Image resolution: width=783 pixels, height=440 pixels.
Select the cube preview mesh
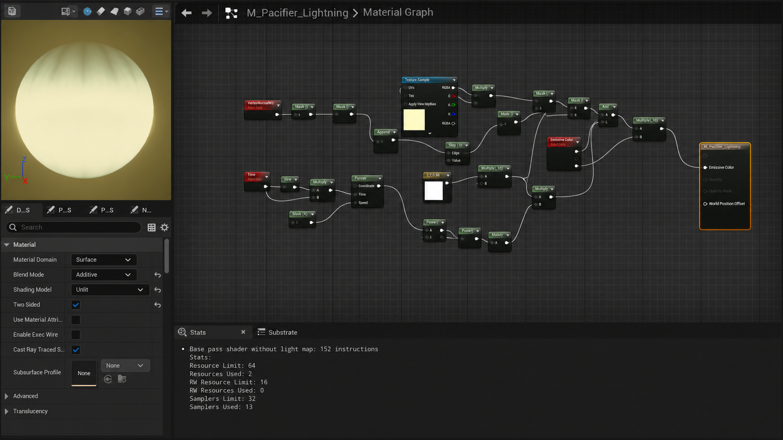[127, 11]
